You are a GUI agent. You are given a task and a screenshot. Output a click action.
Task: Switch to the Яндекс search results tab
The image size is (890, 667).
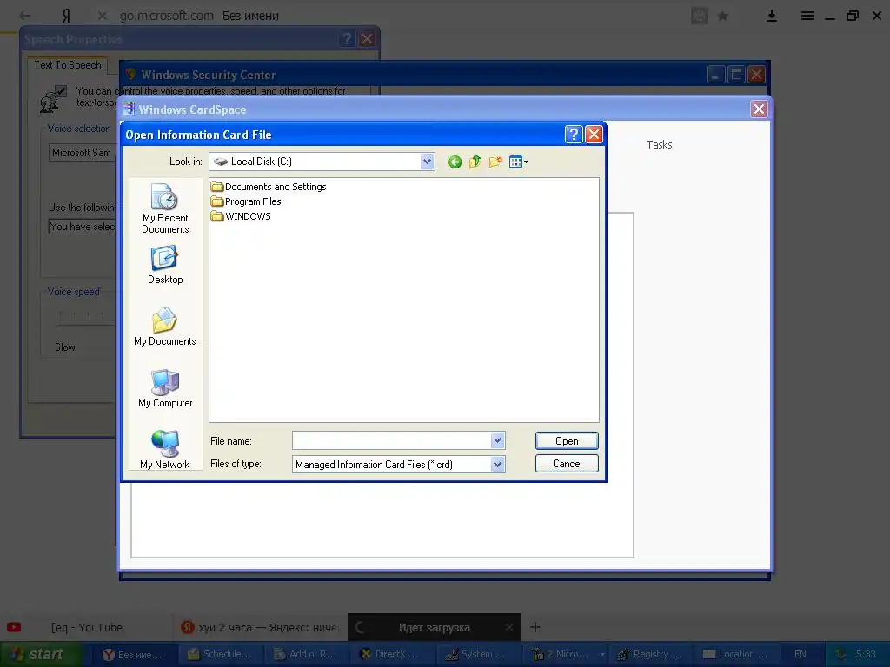click(260, 627)
